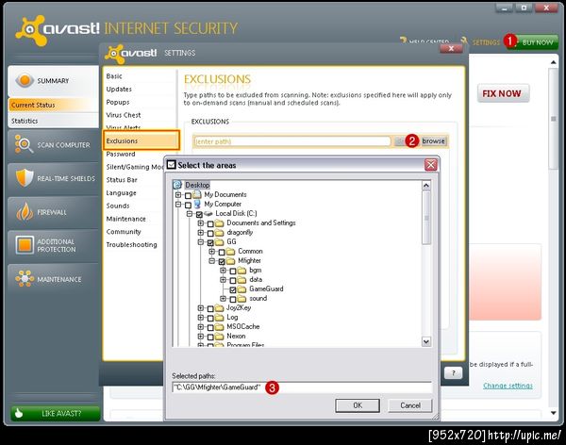Click thumbs-up icon on Like Avast button
This screenshot has width=566, height=445.
19,413
